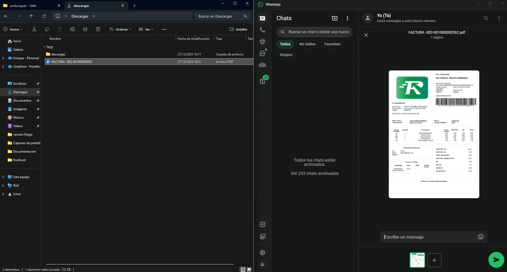Open WhatsApp profile icon at sidebar bottom
The image size is (507, 272).
pos(262,264)
